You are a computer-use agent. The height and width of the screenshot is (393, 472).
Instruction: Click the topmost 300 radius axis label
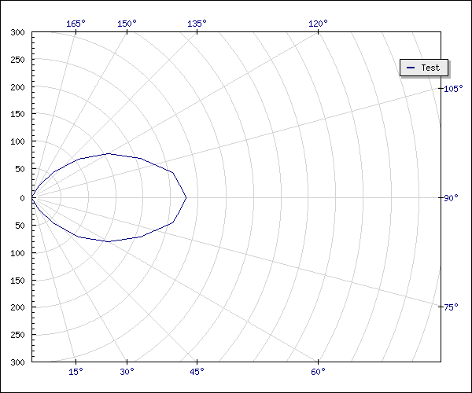pyautogui.click(x=18, y=32)
